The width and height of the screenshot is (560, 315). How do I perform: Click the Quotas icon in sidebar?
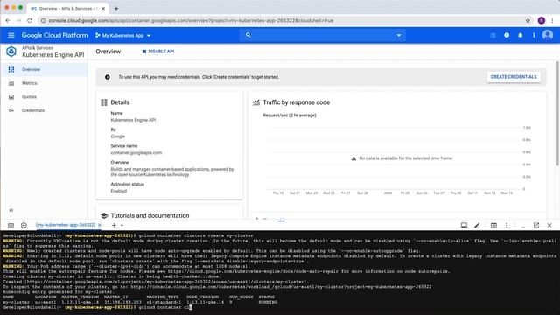[x=11, y=97]
